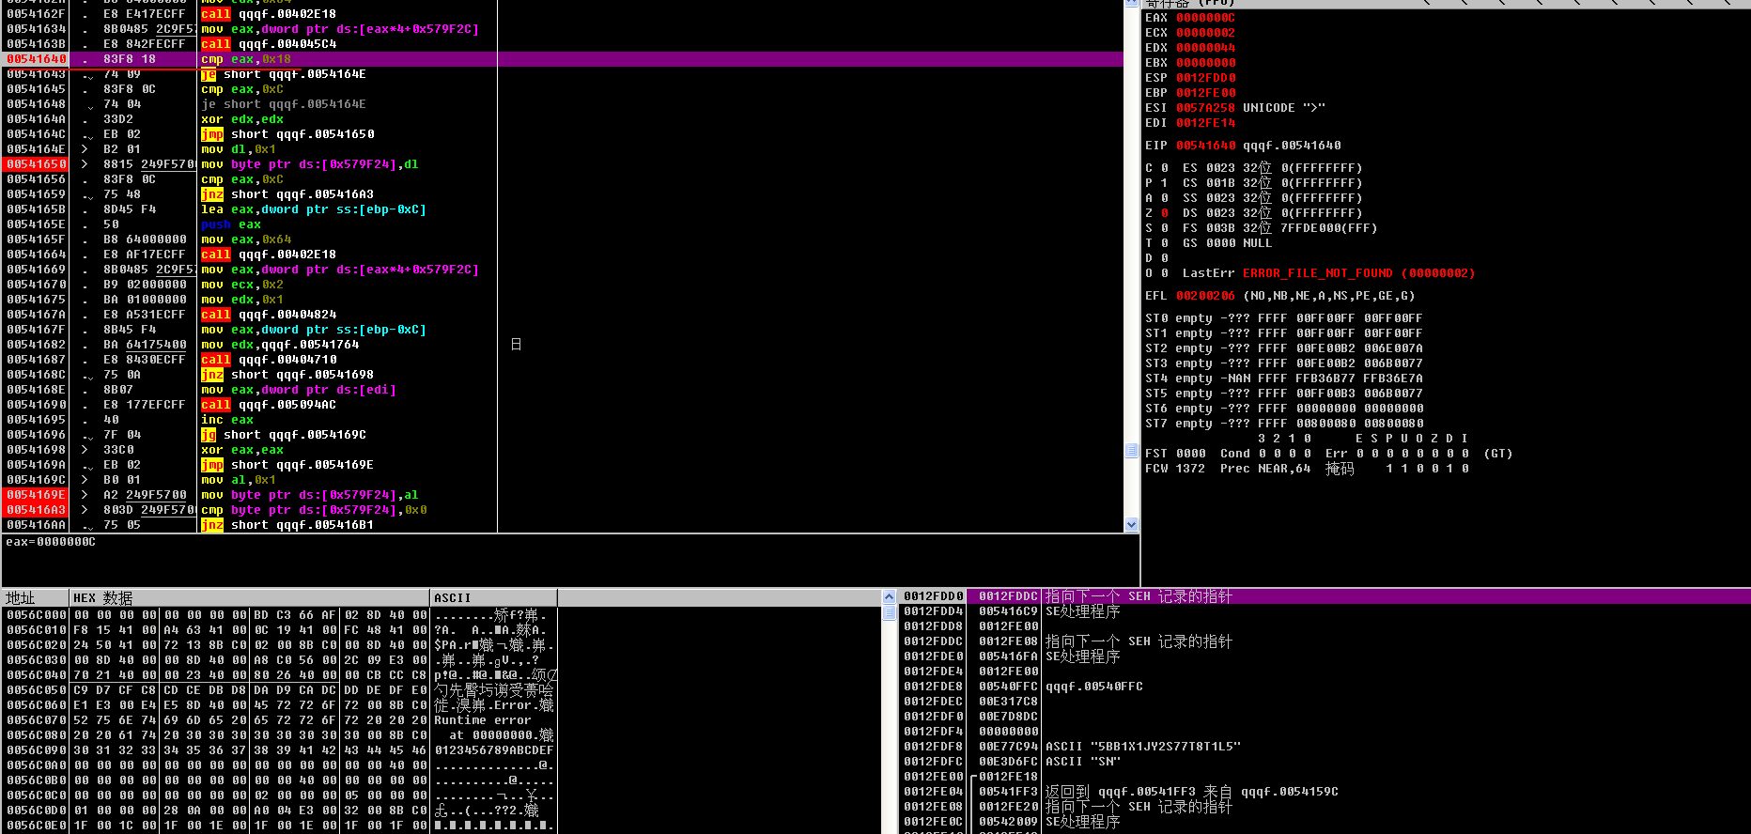Viewport: 1751px width, 834px height.
Task: Toggle the A auxiliary flag bit
Action: point(1164,198)
